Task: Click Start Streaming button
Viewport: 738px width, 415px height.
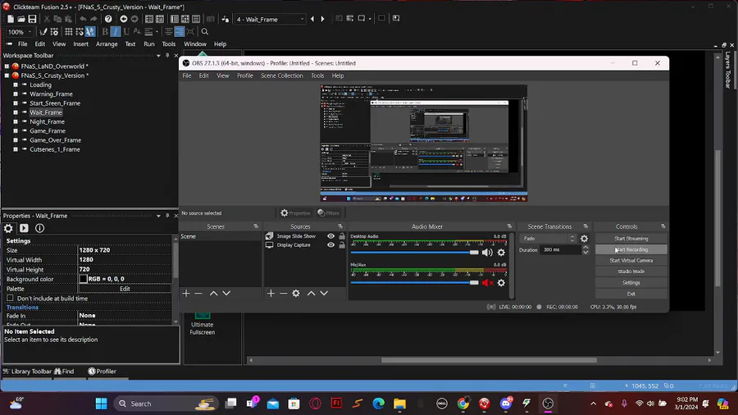Action: click(x=631, y=239)
